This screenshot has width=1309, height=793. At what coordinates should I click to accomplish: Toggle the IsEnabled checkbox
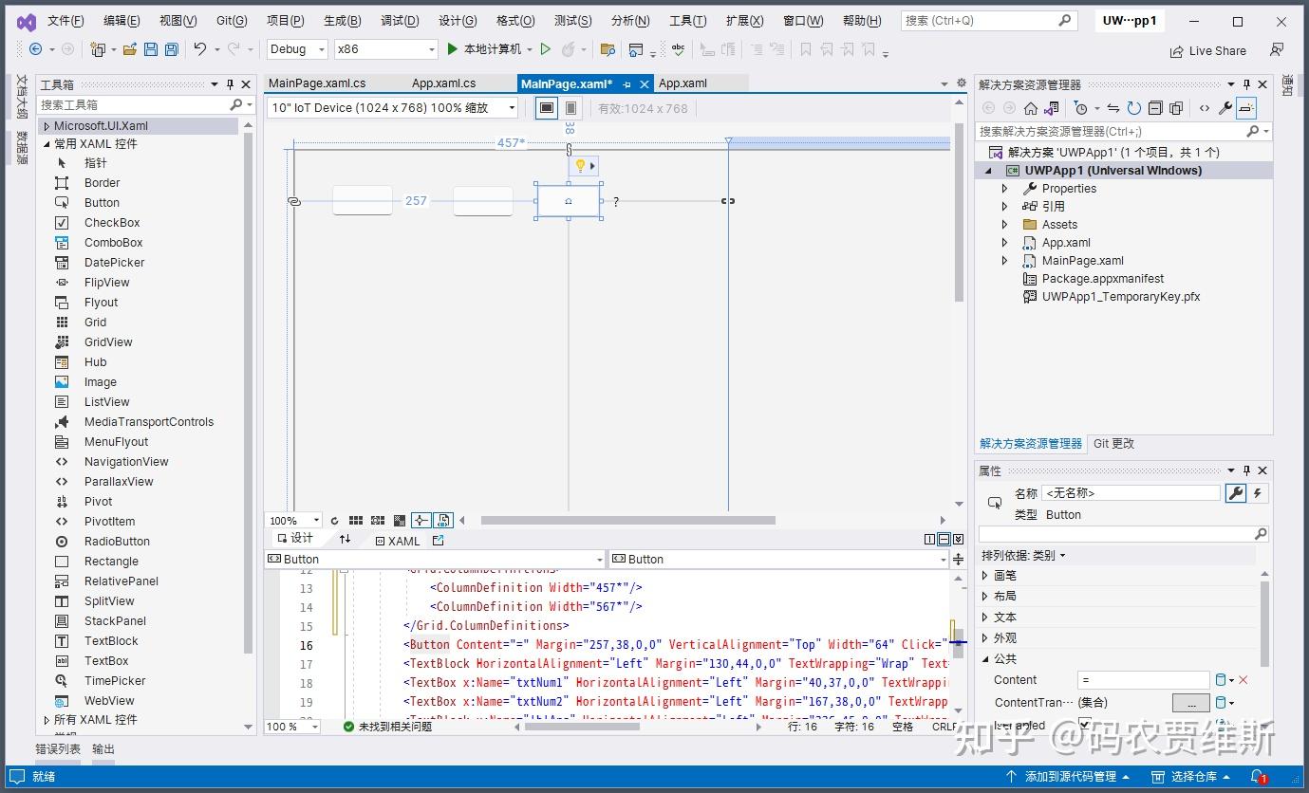coord(1084,725)
